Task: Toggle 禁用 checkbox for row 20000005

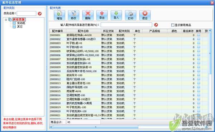Action: (x=199, y=51)
